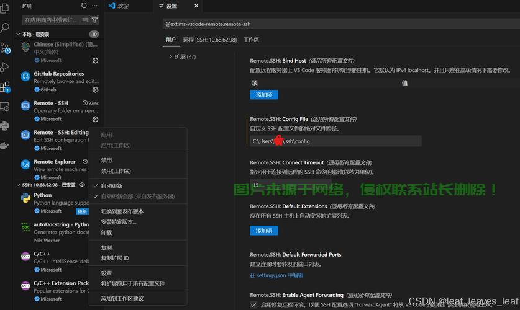520x310 pixels.
Task: Filter extensions with funnel icon
Action: click(94, 20)
